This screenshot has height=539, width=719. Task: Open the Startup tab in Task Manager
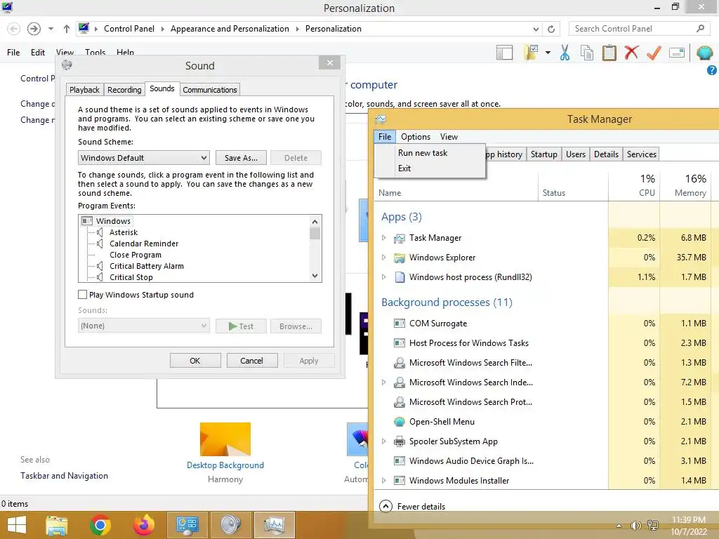[x=544, y=154]
